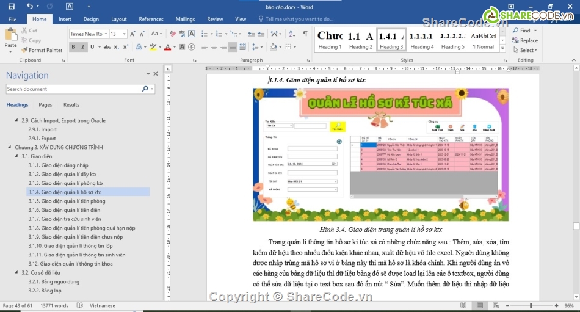Apply the Heading 4 style
Viewport: 580px width, 312px height.
(x=422, y=40)
